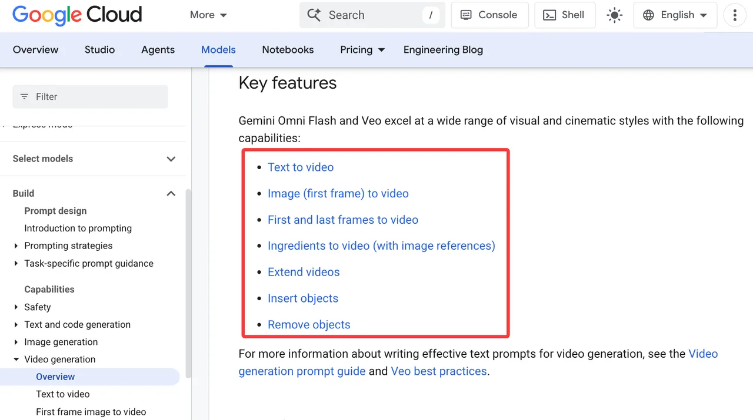The image size is (753, 420).
Task: Expand the Safety tree item
Action: pyautogui.click(x=16, y=307)
